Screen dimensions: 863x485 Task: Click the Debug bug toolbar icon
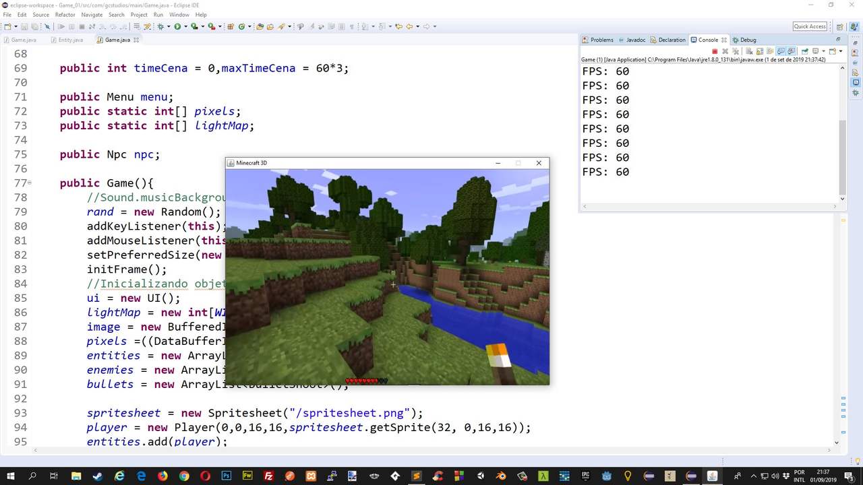[x=160, y=27]
